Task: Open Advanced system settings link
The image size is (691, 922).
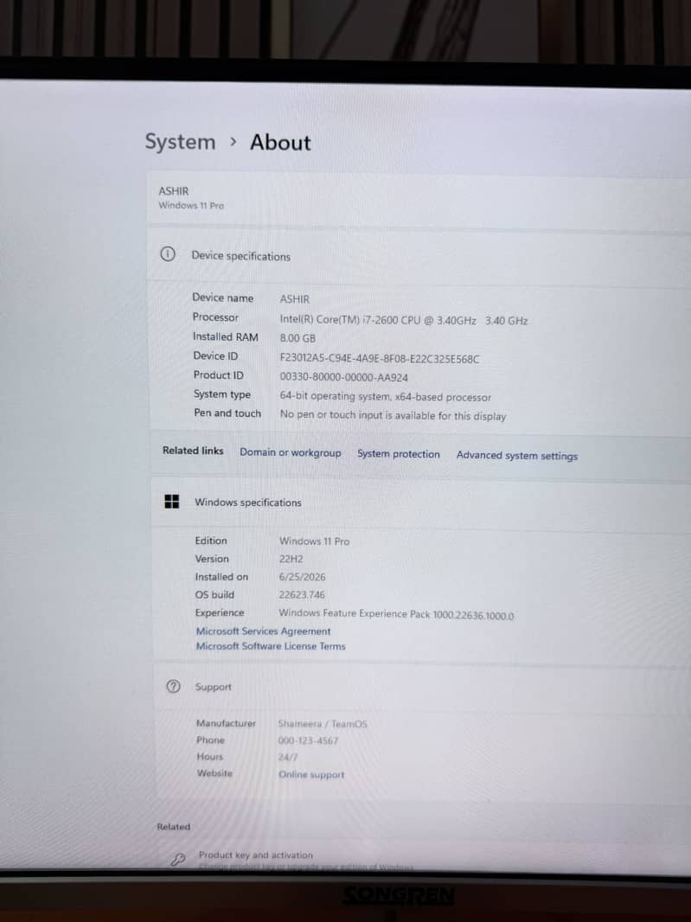Action: [517, 456]
